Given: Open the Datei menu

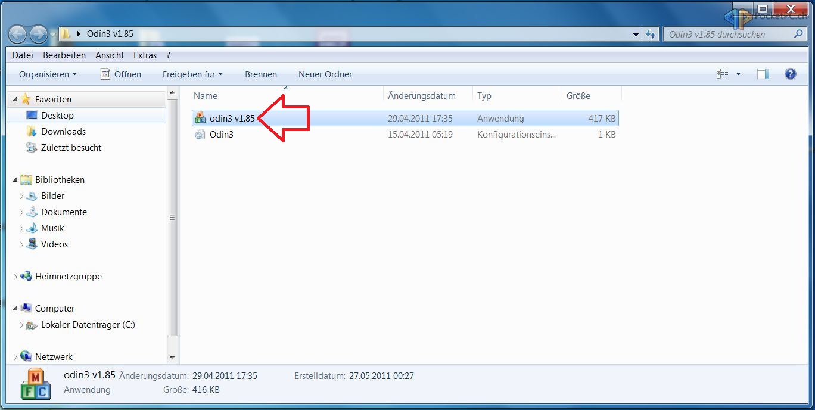Looking at the screenshot, I should click(23, 55).
